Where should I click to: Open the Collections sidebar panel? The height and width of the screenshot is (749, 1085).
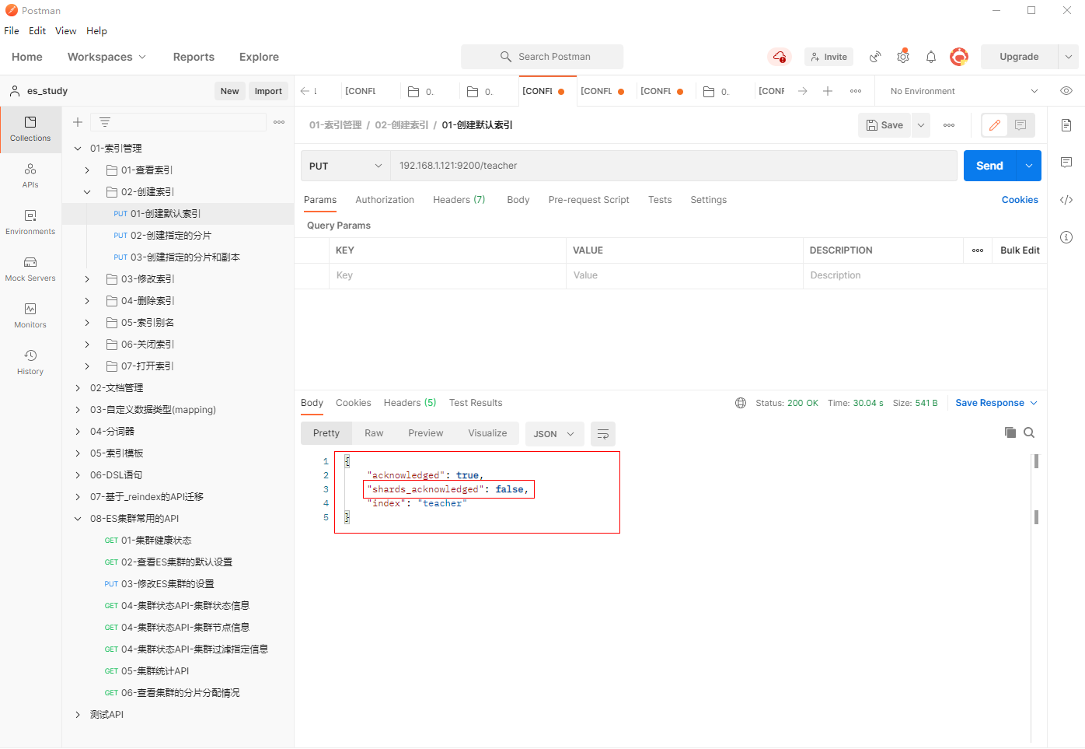(30, 128)
